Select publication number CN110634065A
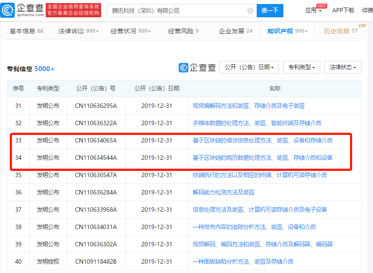 click(x=96, y=140)
